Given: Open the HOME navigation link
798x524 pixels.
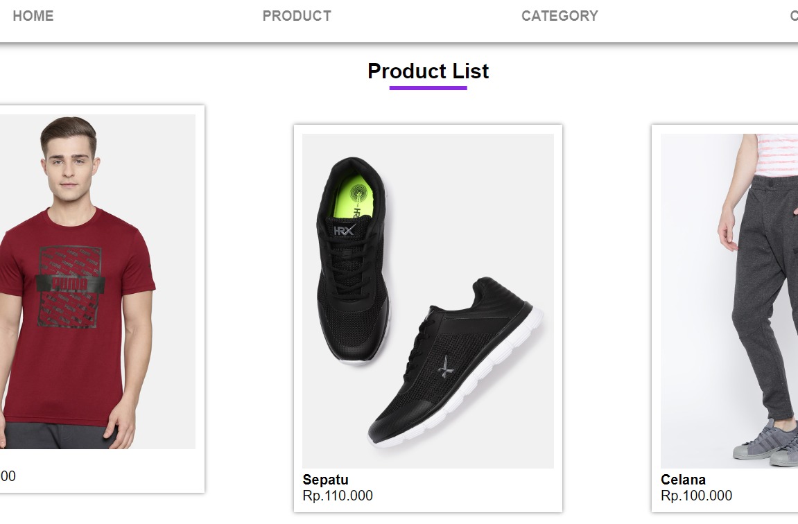Looking at the screenshot, I should coord(33,16).
